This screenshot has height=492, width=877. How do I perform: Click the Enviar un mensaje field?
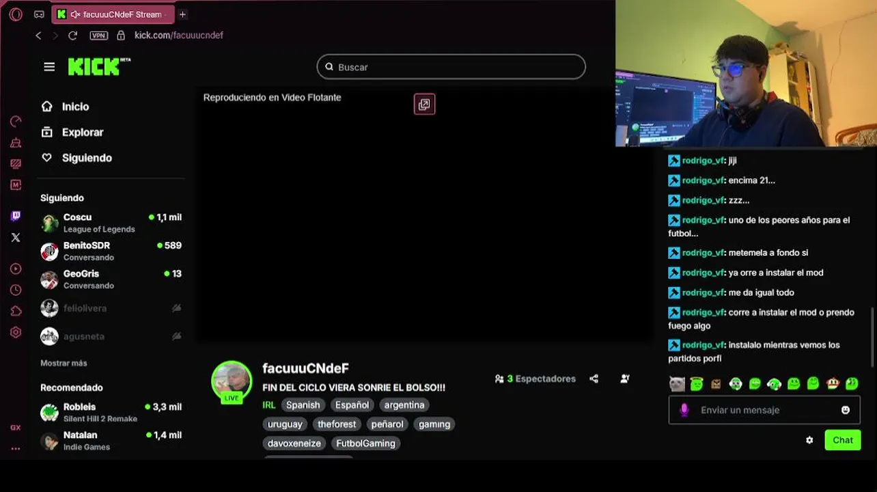(764, 410)
